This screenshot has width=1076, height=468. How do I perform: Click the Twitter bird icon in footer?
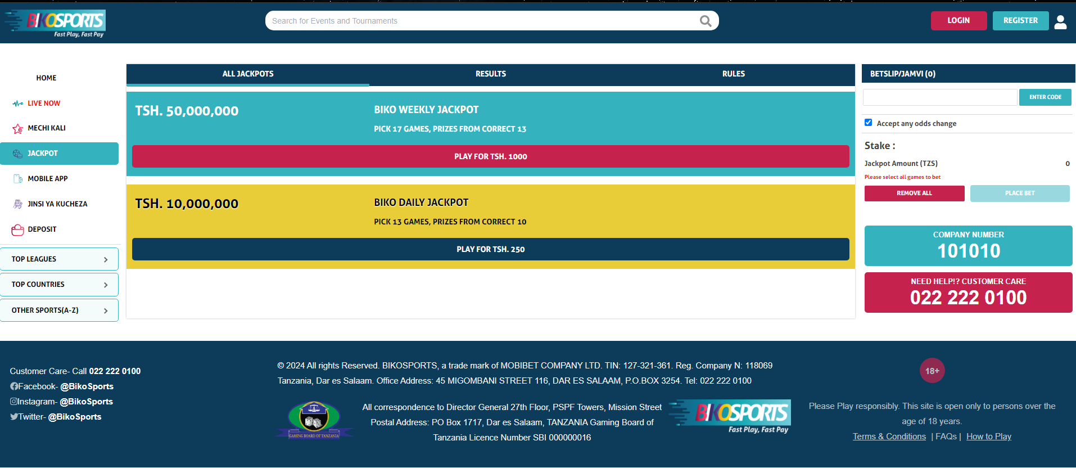coord(14,417)
